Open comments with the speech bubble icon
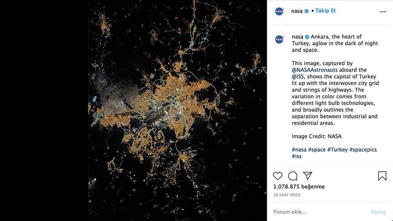 (293, 176)
